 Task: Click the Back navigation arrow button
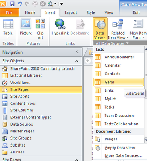(x=88, y=61)
